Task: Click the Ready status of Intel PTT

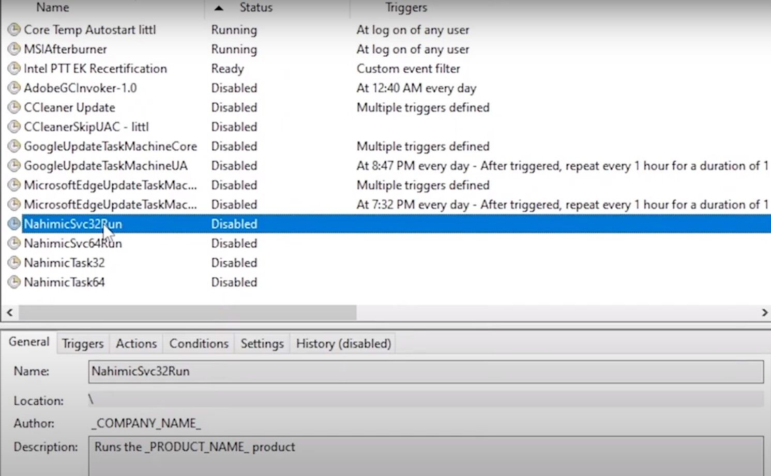Action: pyautogui.click(x=228, y=69)
